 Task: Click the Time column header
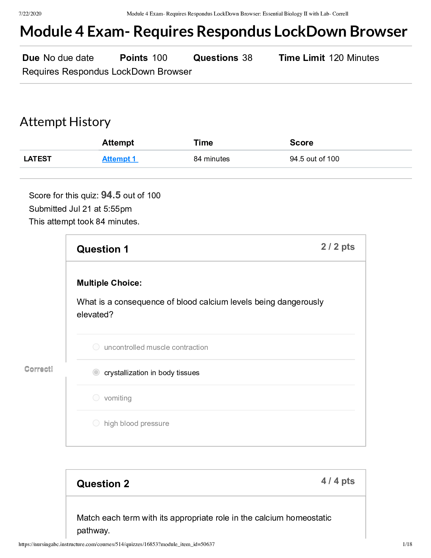[203, 143]
